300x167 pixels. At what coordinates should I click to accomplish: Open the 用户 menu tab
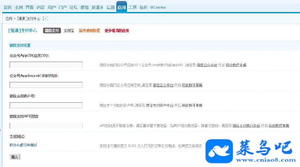pos(52,7)
